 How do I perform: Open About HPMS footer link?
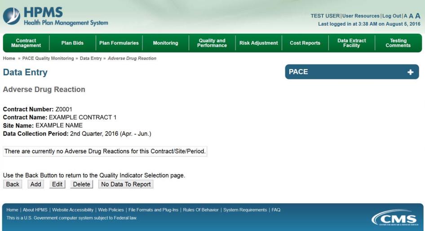35,209
